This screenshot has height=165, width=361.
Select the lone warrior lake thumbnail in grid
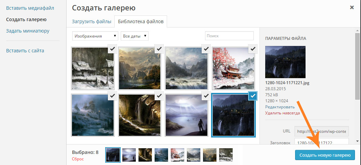click(x=187, y=115)
